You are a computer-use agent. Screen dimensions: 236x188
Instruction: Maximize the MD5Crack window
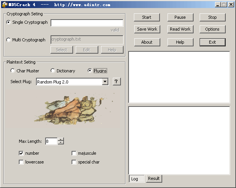[x=224, y=5]
